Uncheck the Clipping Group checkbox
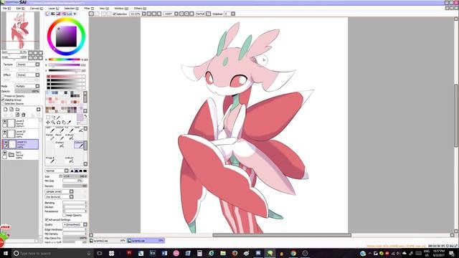The width and height of the screenshot is (459, 258). [x=3, y=100]
